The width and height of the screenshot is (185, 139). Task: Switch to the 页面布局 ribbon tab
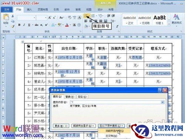(x=43, y=10)
